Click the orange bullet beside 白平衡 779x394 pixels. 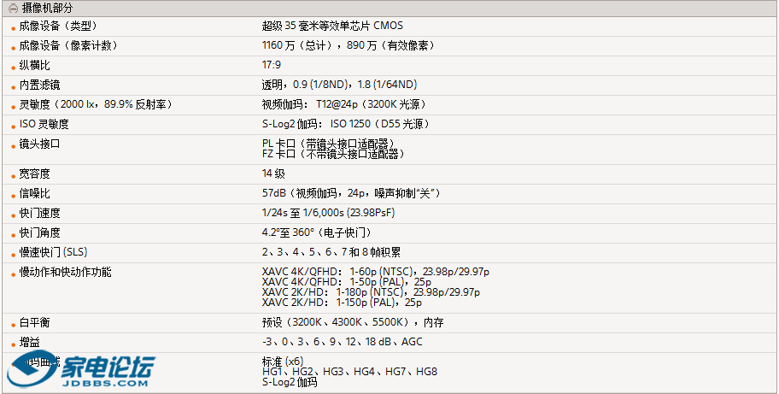tap(14, 324)
